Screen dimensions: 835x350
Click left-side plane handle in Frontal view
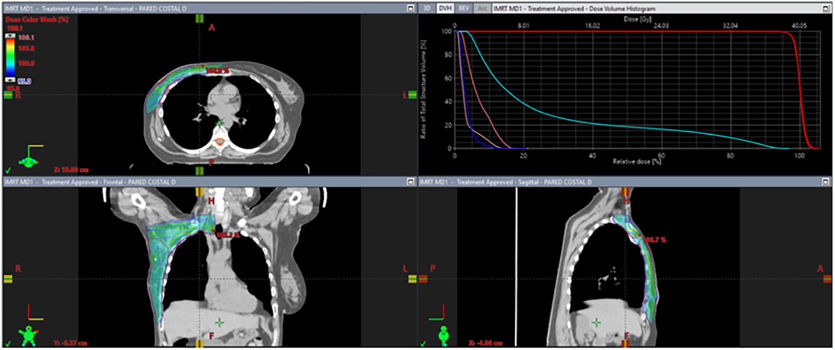[8, 279]
